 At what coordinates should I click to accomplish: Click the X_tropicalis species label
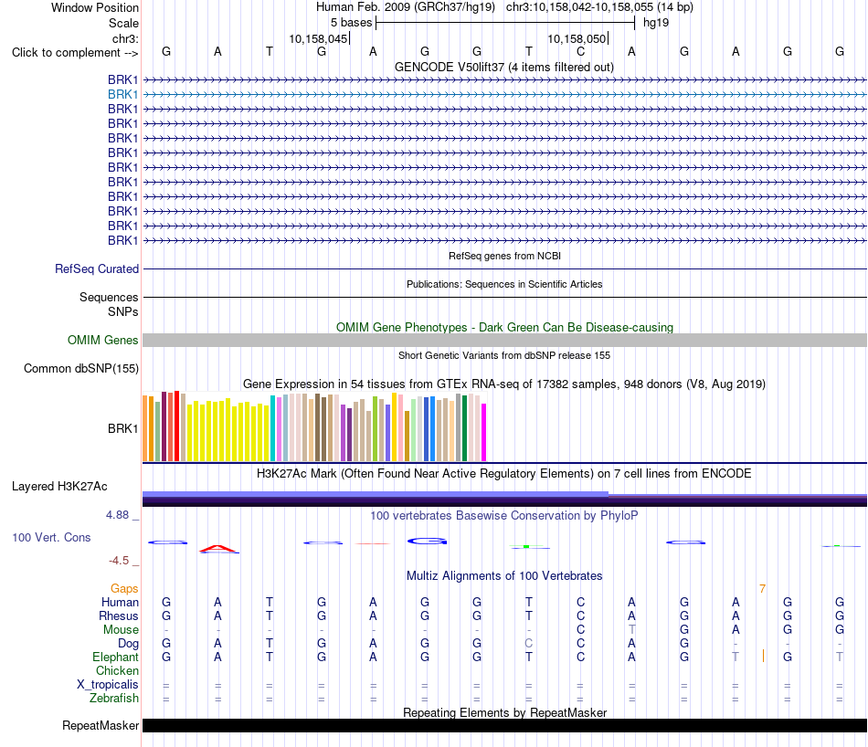(108, 685)
